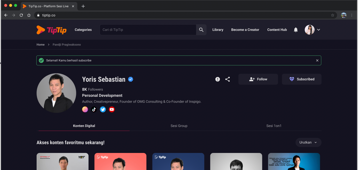Open the creator's Twitter link
Image resolution: width=358 pixels, height=170 pixels.
103,109
